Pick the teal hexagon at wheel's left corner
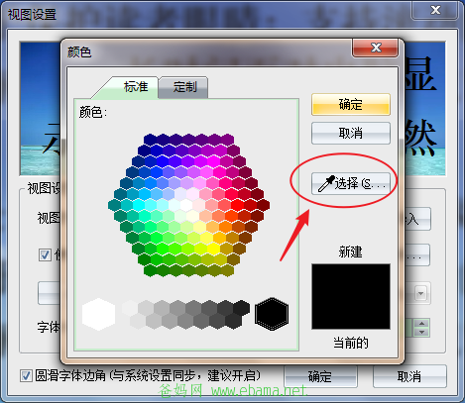 pos(114,205)
